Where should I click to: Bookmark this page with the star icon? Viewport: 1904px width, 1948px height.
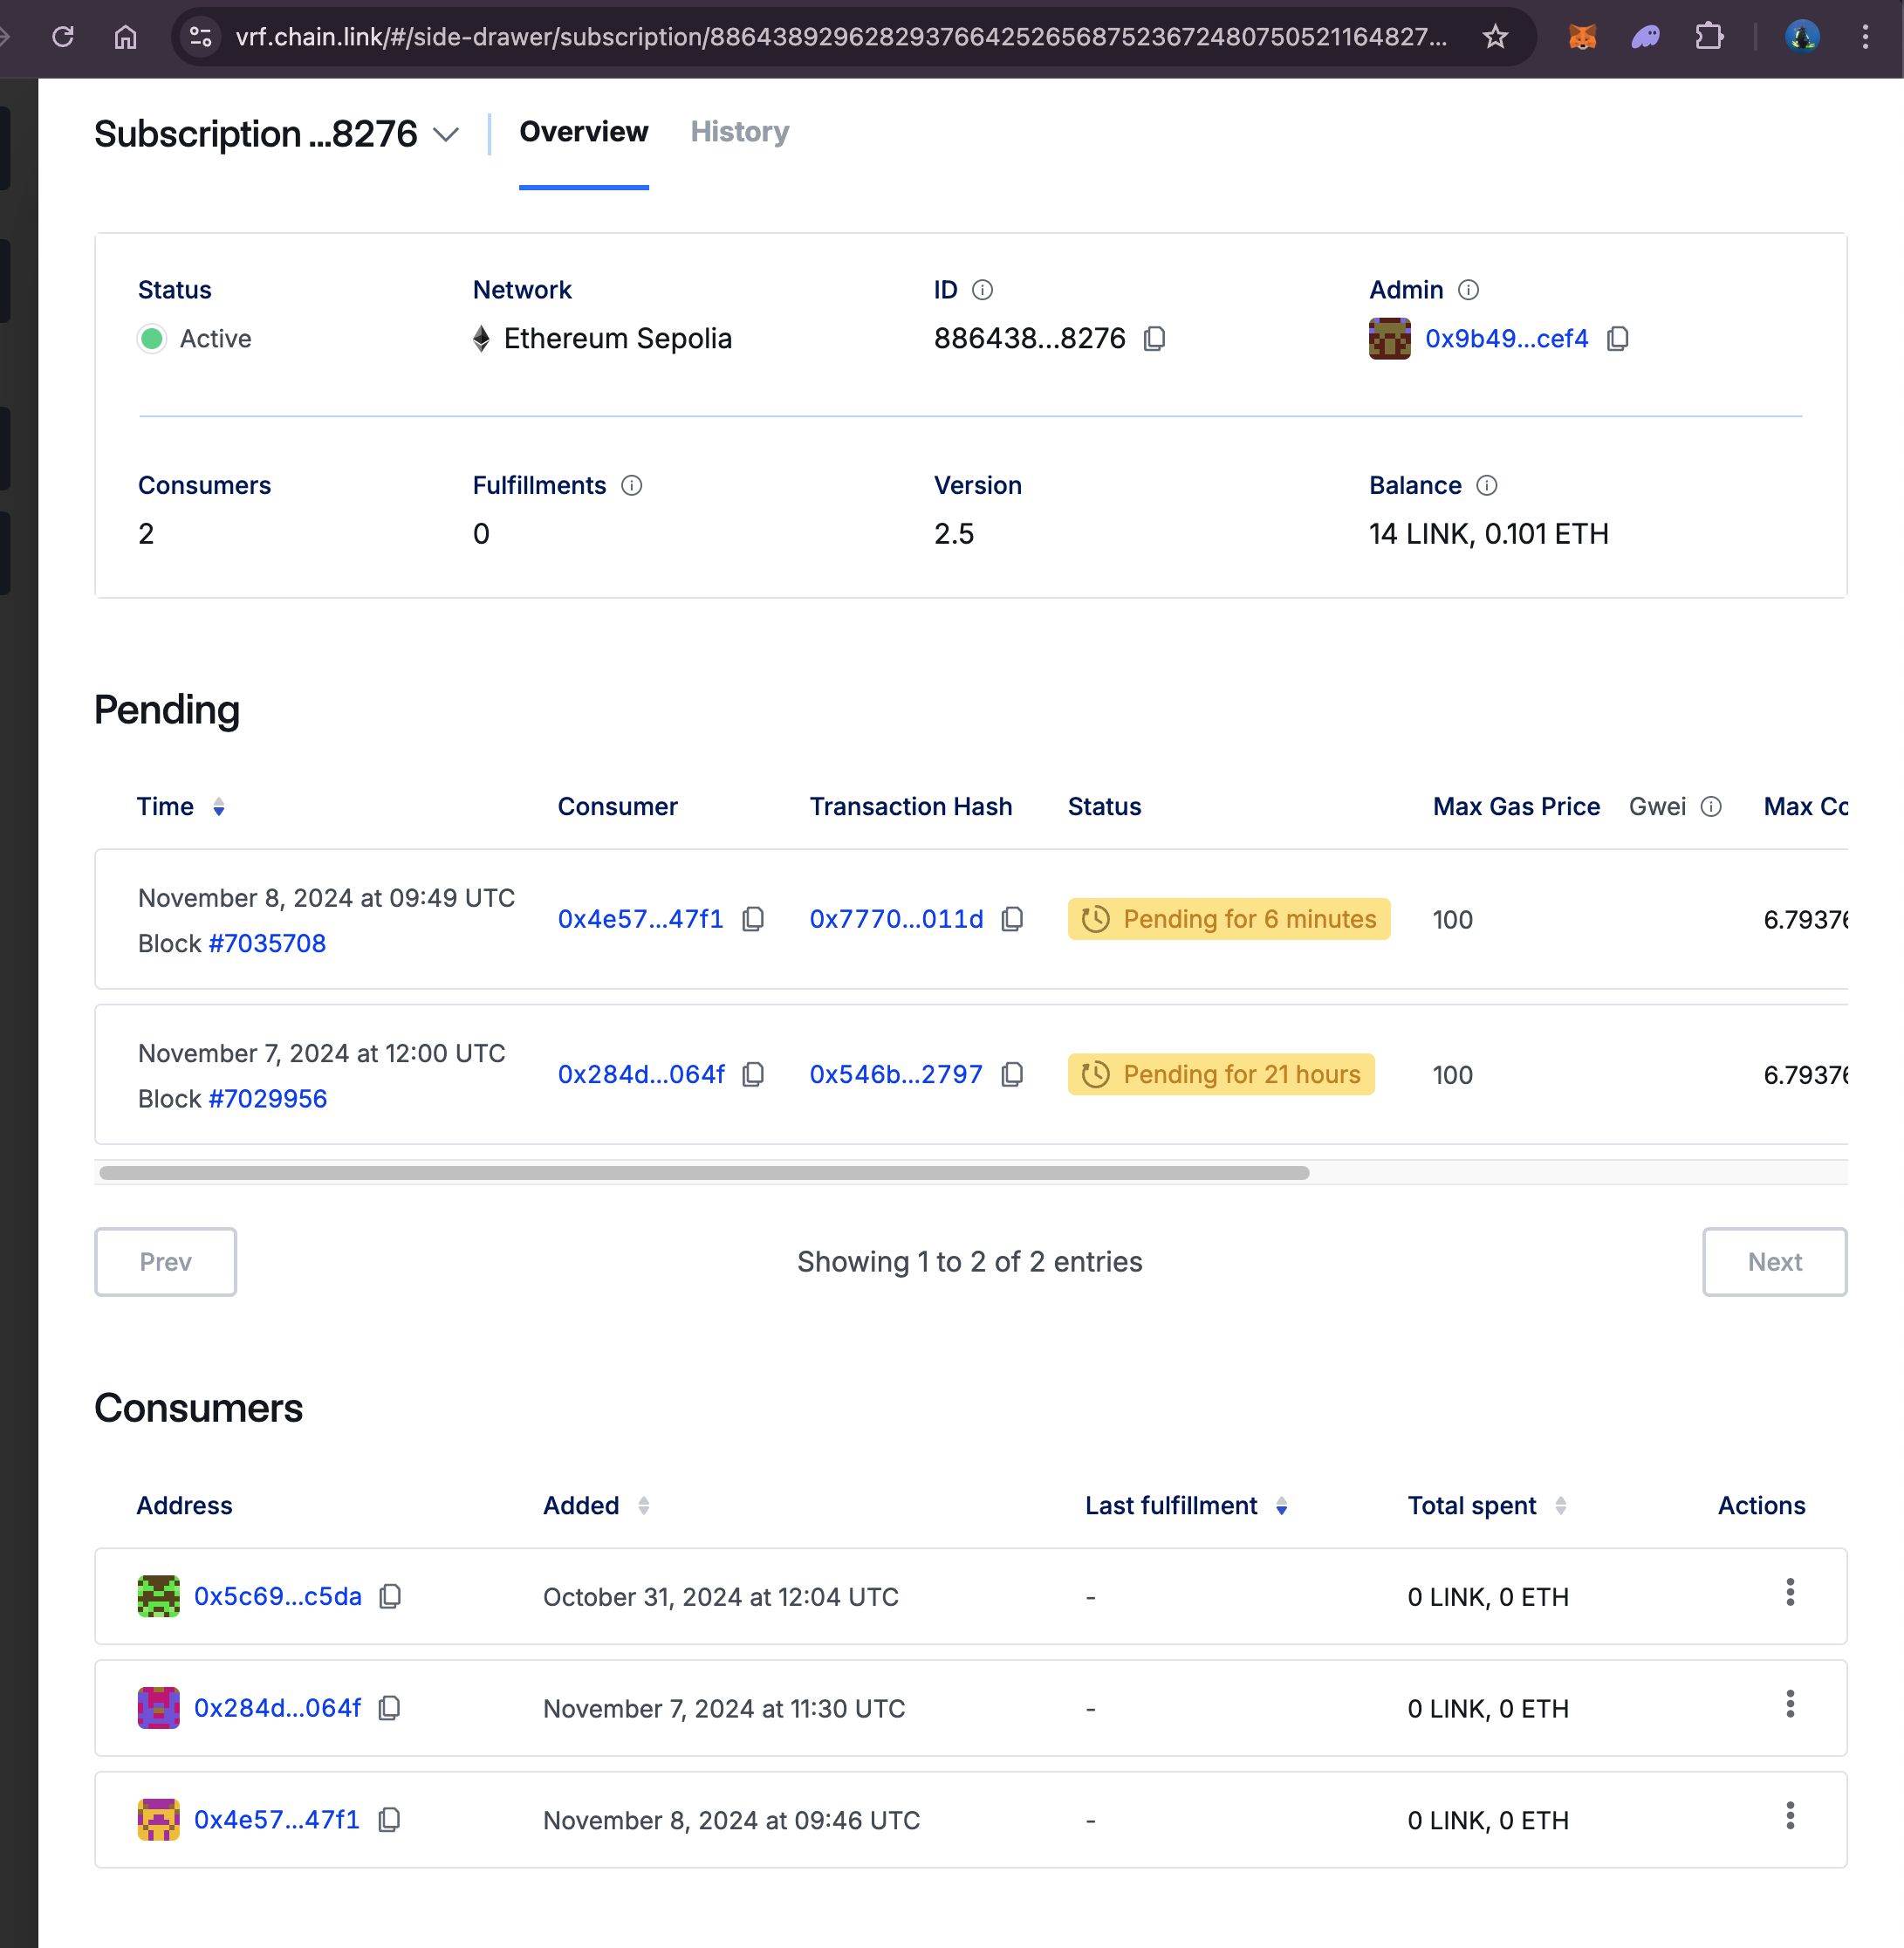click(x=1495, y=37)
